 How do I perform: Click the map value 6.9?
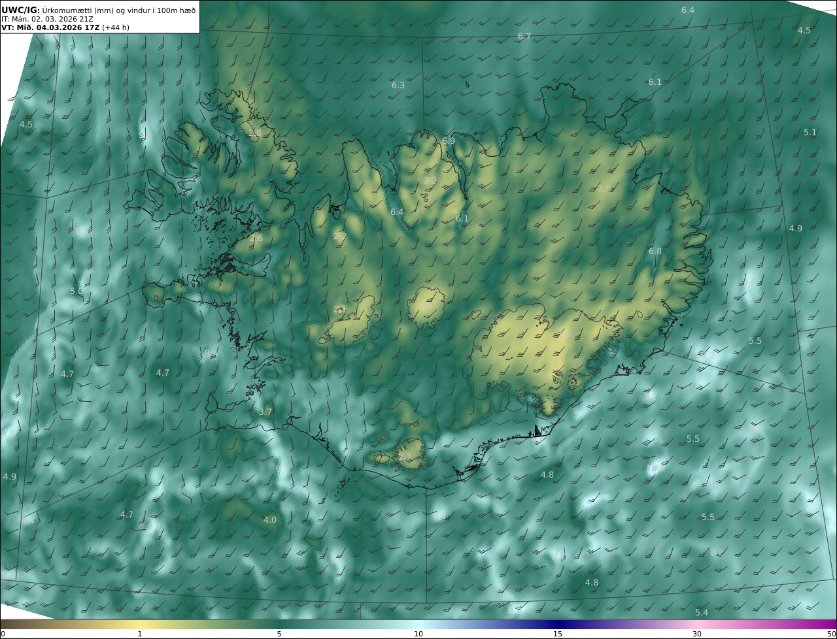click(449, 141)
